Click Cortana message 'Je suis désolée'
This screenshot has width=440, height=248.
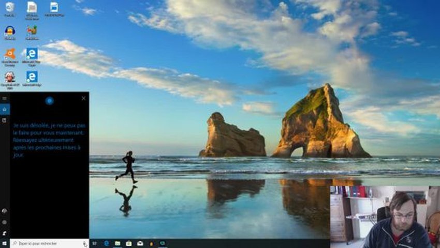(49, 140)
